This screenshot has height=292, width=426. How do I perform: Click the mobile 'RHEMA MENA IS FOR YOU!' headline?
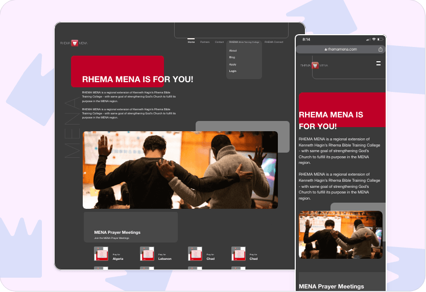[330, 120]
